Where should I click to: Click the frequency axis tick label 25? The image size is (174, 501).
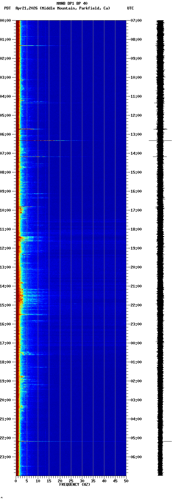tap(71, 481)
